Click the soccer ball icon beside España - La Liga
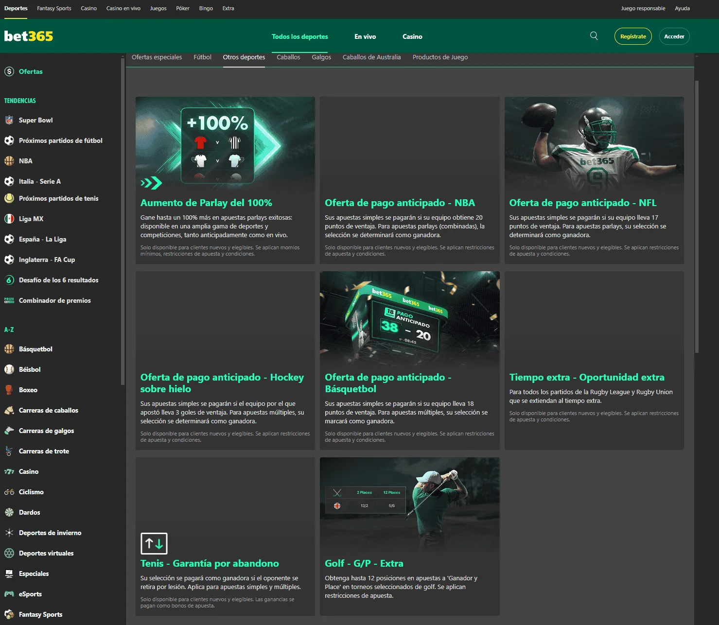 point(9,239)
